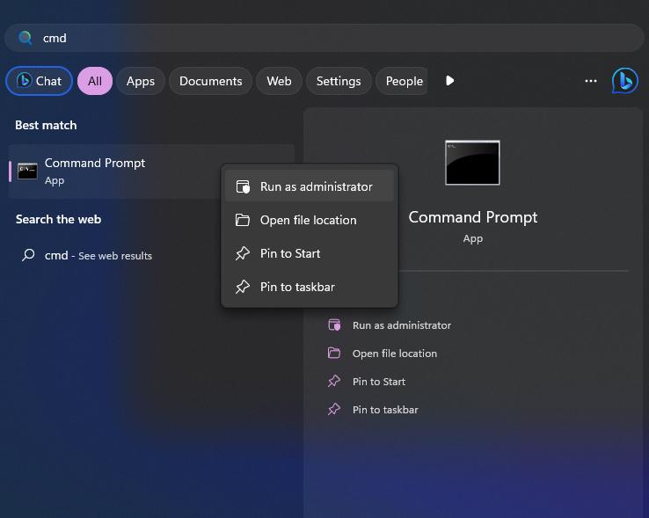
Task: Switch to the People filter tab
Action: coord(402,81)
